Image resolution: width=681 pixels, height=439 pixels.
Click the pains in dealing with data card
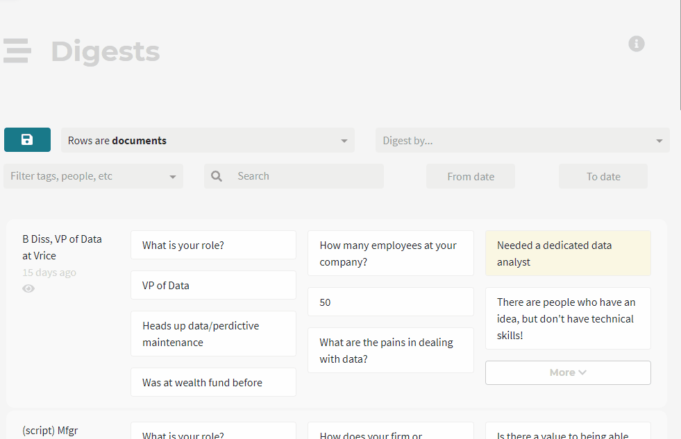390,350
